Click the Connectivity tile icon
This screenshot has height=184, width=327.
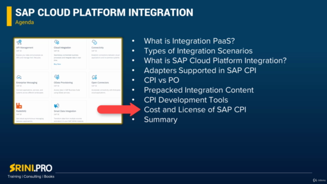pyautogui.click(x=95, y=42)
